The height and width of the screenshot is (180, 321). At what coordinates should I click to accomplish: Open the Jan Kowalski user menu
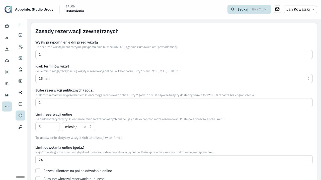coord(300,9)
